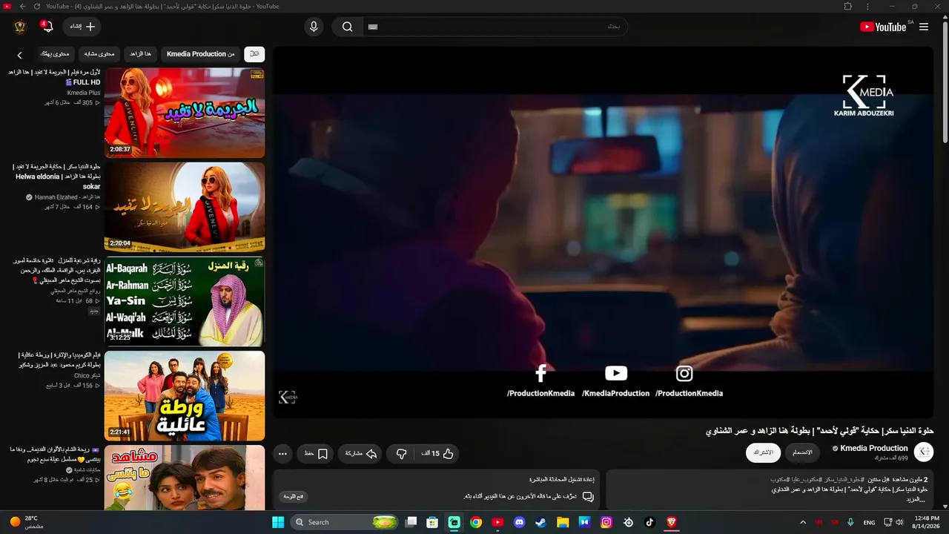Screen dimensions: 949x534
Task: Open the 'مشاهد ما يتنسى' video thumbnail
Action: click(185, 478)
